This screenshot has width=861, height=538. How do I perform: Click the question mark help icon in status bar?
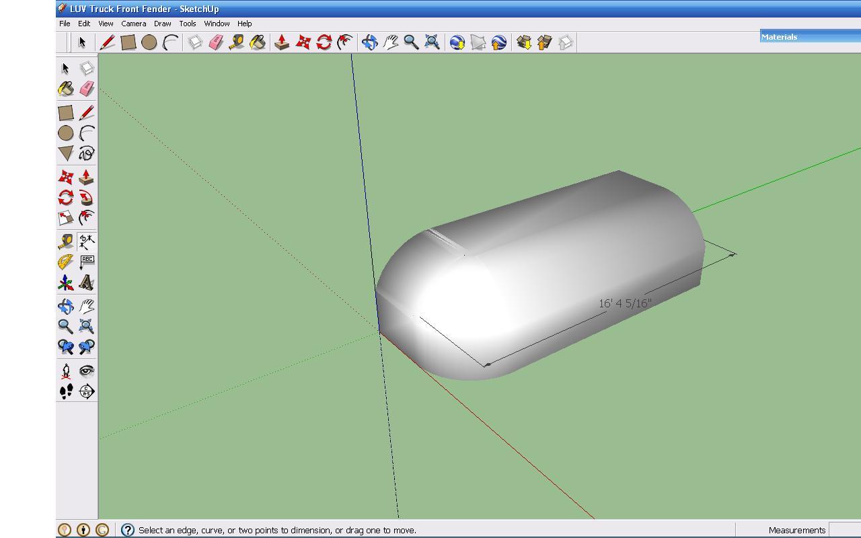(127, 530)
